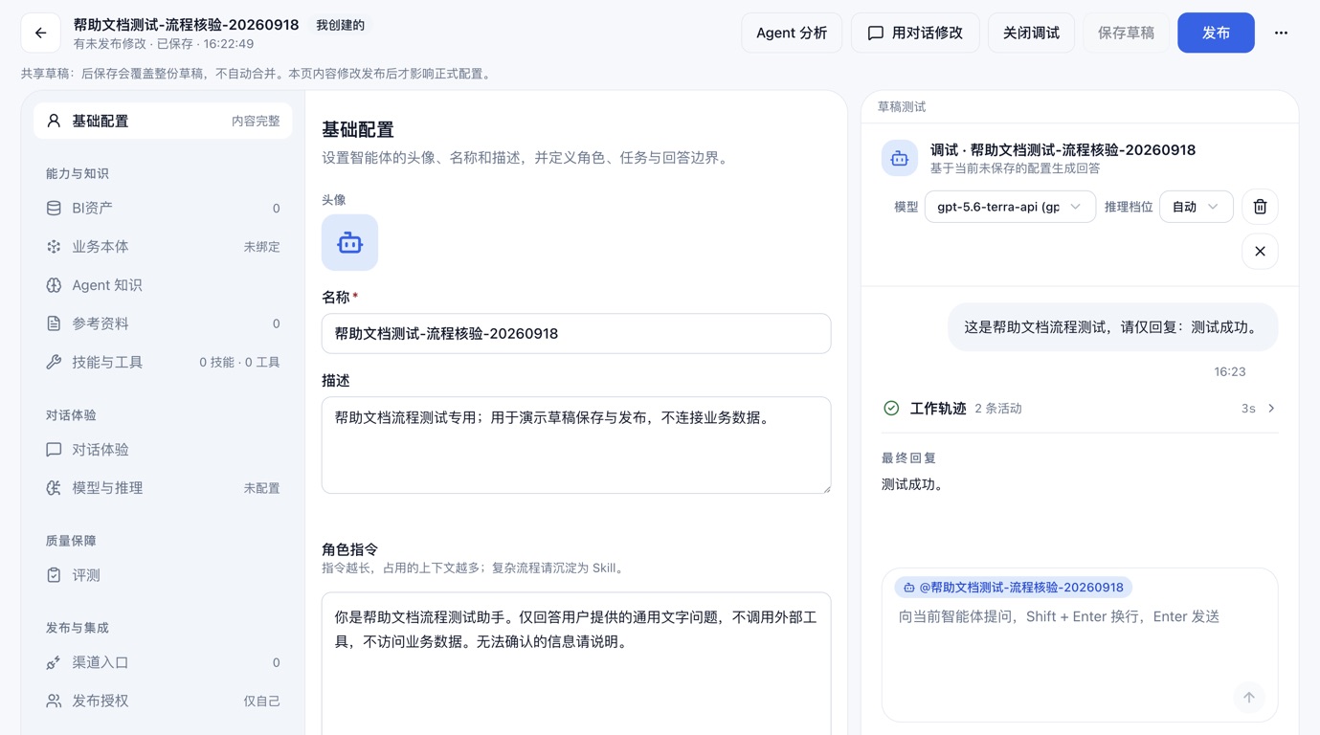Open 基础配置 section in sidebar
The height and width of the screenshot is (735, 1320).
[163, 122]
